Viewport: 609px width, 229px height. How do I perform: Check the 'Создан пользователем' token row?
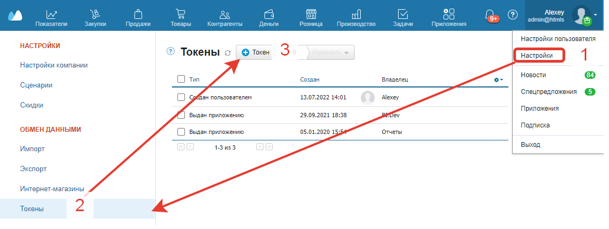point(182,98)
